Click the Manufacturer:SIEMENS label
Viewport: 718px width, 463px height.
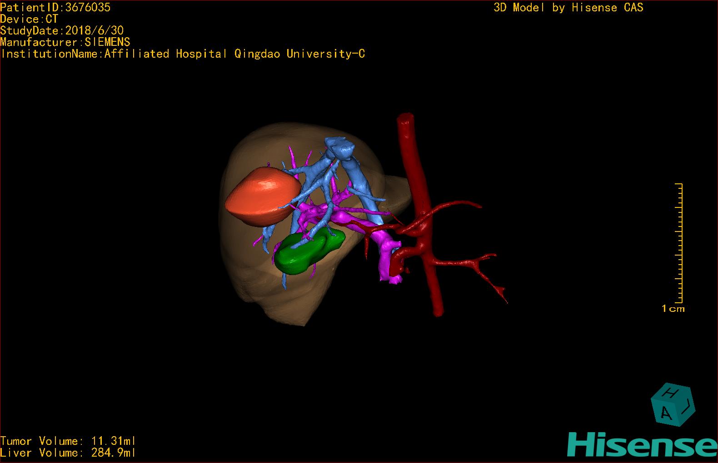65,42
